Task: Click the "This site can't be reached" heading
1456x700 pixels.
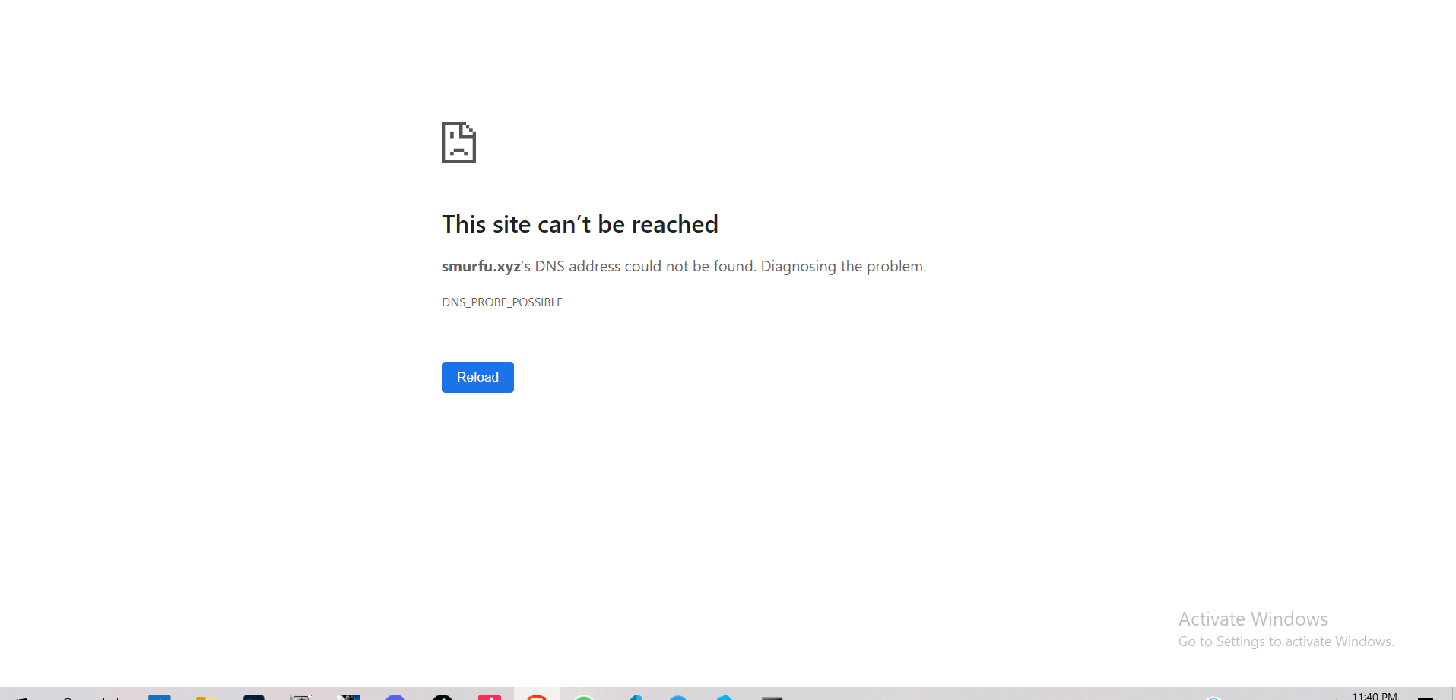Action: click(580, 224)
